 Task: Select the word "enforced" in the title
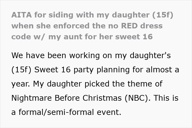(x=71, y=26)
